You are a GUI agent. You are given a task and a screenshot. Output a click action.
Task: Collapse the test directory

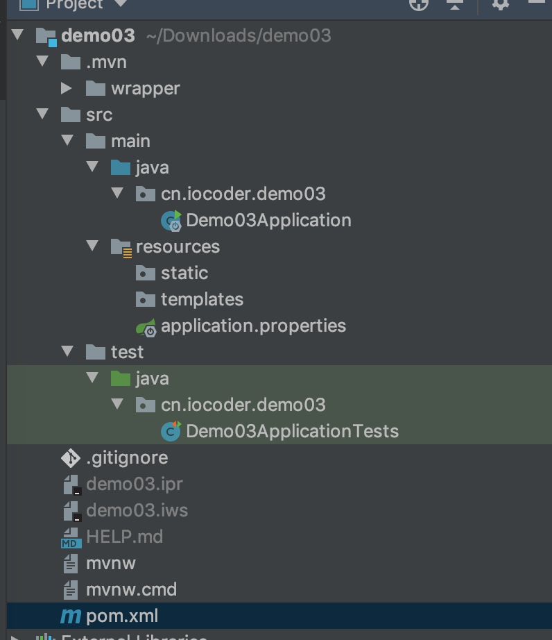[67, 352]
